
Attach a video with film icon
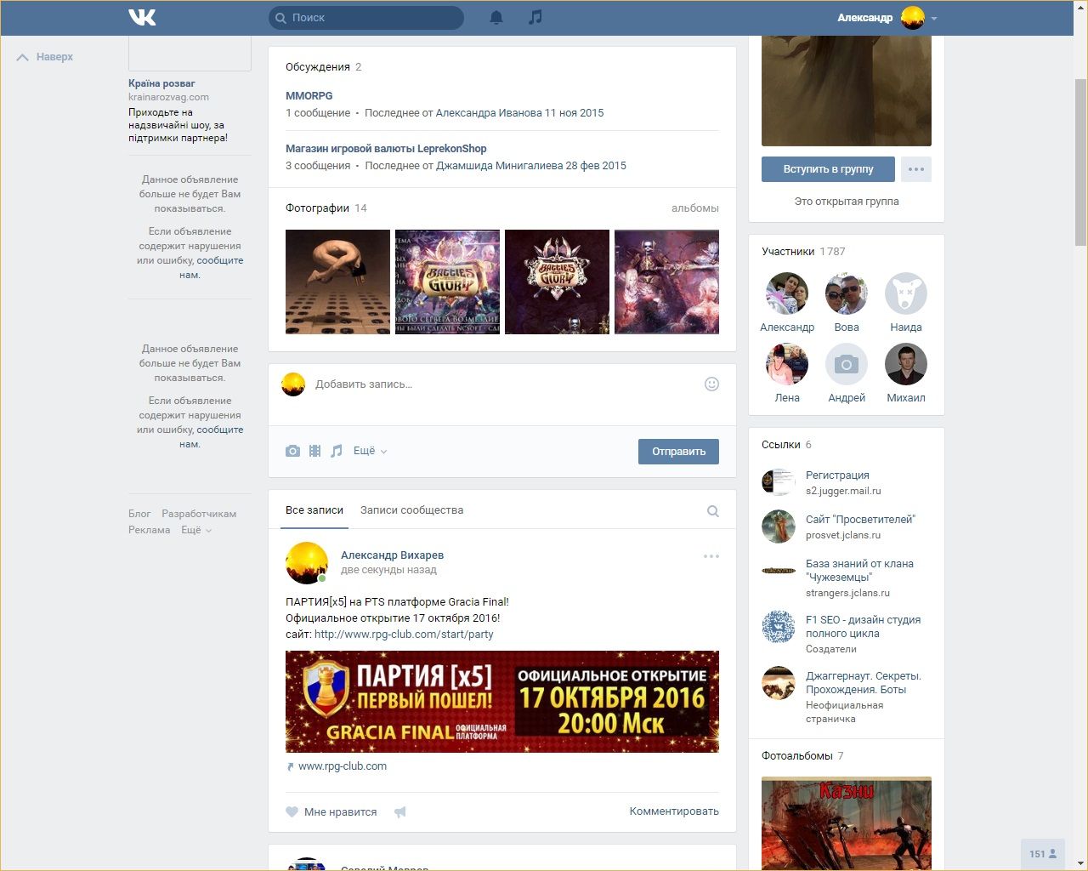tap(314, 451)
